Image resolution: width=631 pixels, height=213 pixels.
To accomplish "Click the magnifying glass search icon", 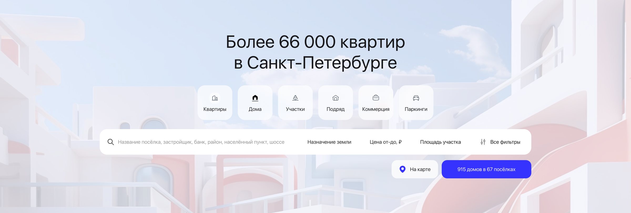I will coord(111,142).
